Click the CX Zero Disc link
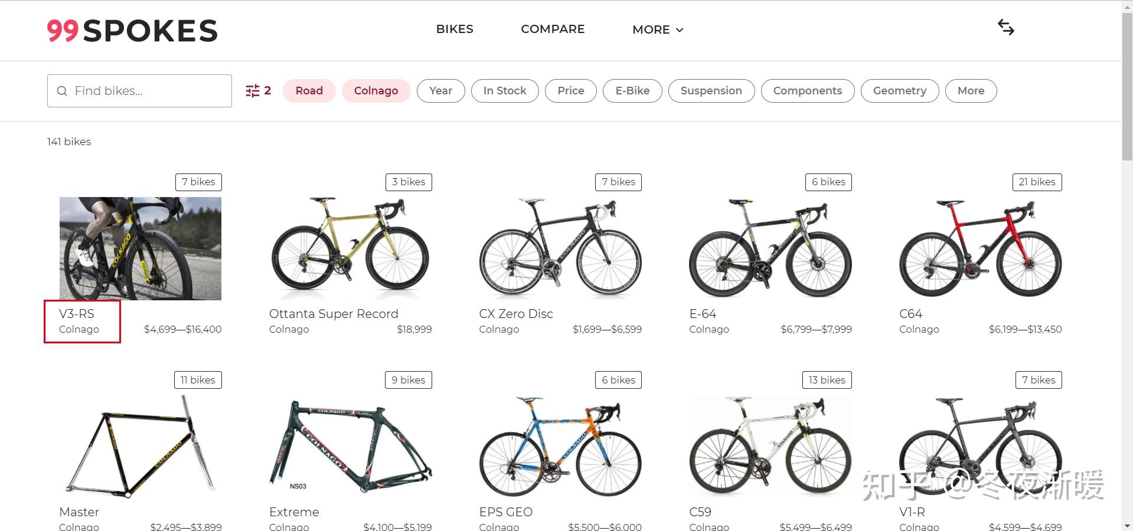Image resolution: width=1133 pixels, height=531 pixels. pyautogui.click(x=516, y=314)
